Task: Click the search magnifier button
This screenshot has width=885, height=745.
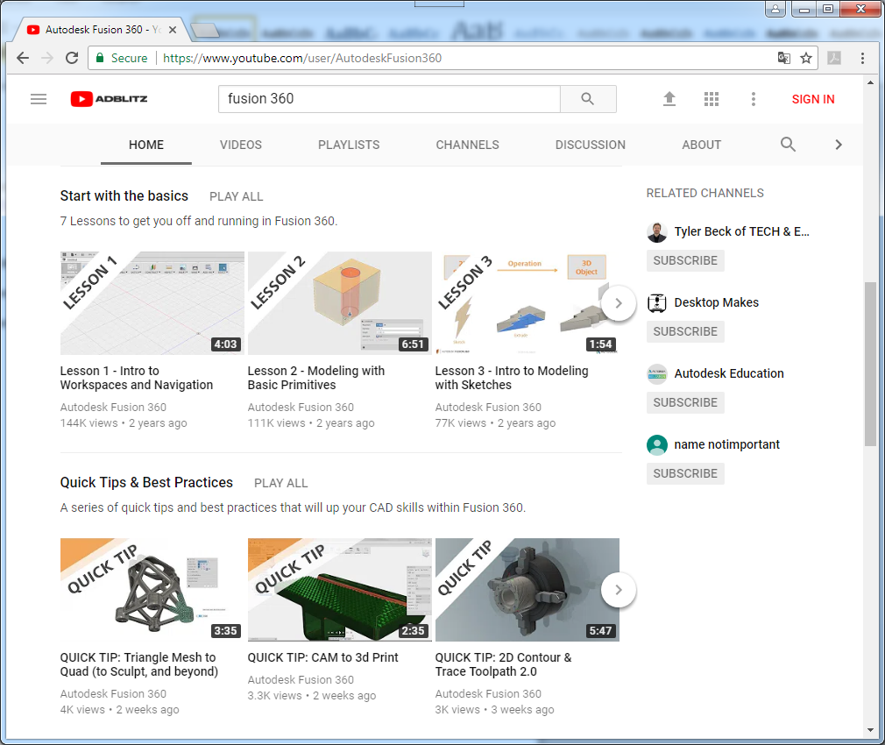Action: pos(588,99)
